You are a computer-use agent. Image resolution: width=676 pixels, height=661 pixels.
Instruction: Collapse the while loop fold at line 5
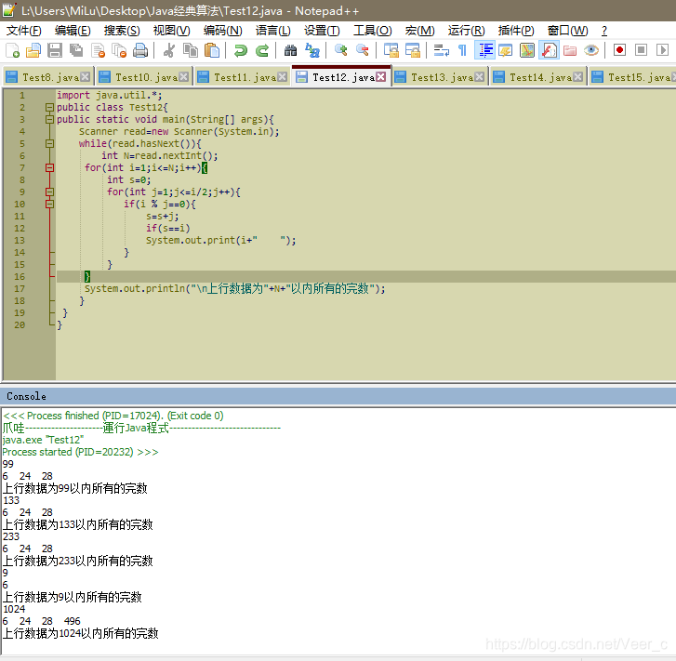coord(49,143)
